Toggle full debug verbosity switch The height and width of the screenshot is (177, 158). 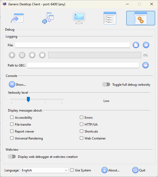click(x=106, y=84)
